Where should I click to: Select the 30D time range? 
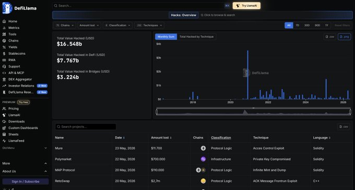[x=307, y=26]
